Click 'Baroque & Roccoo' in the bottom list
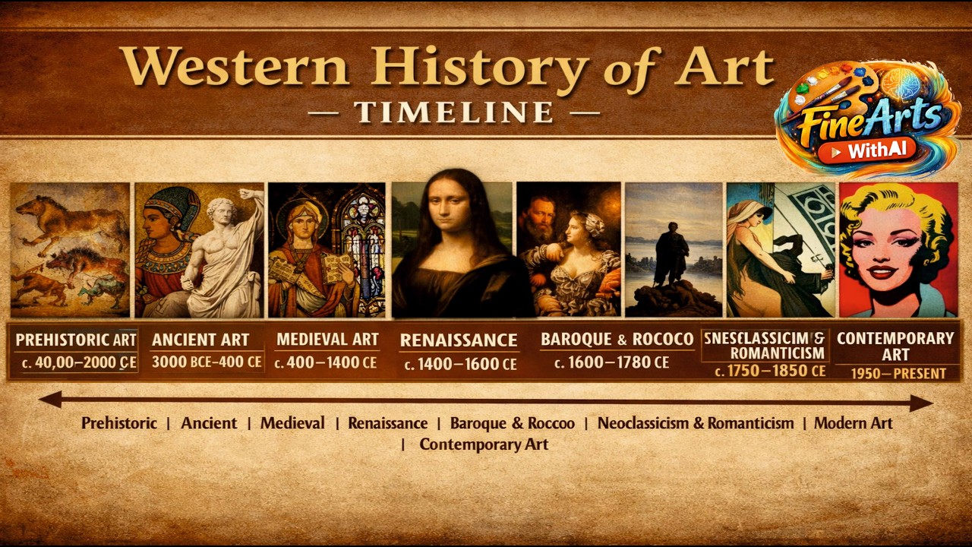 pyautogui.click(x=513, y=423)
